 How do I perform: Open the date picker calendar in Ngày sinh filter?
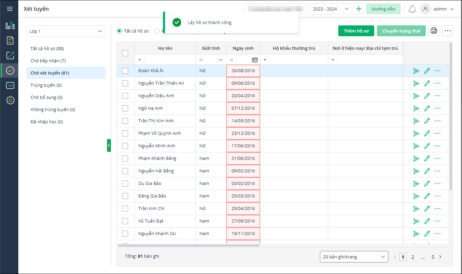(x=255, y=60)
